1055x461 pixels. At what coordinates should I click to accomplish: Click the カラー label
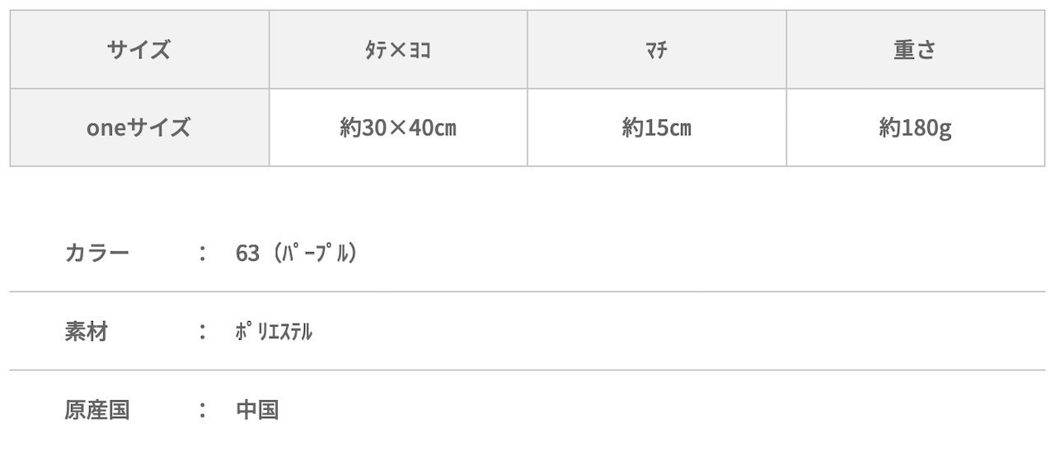(x=97, y=253)
